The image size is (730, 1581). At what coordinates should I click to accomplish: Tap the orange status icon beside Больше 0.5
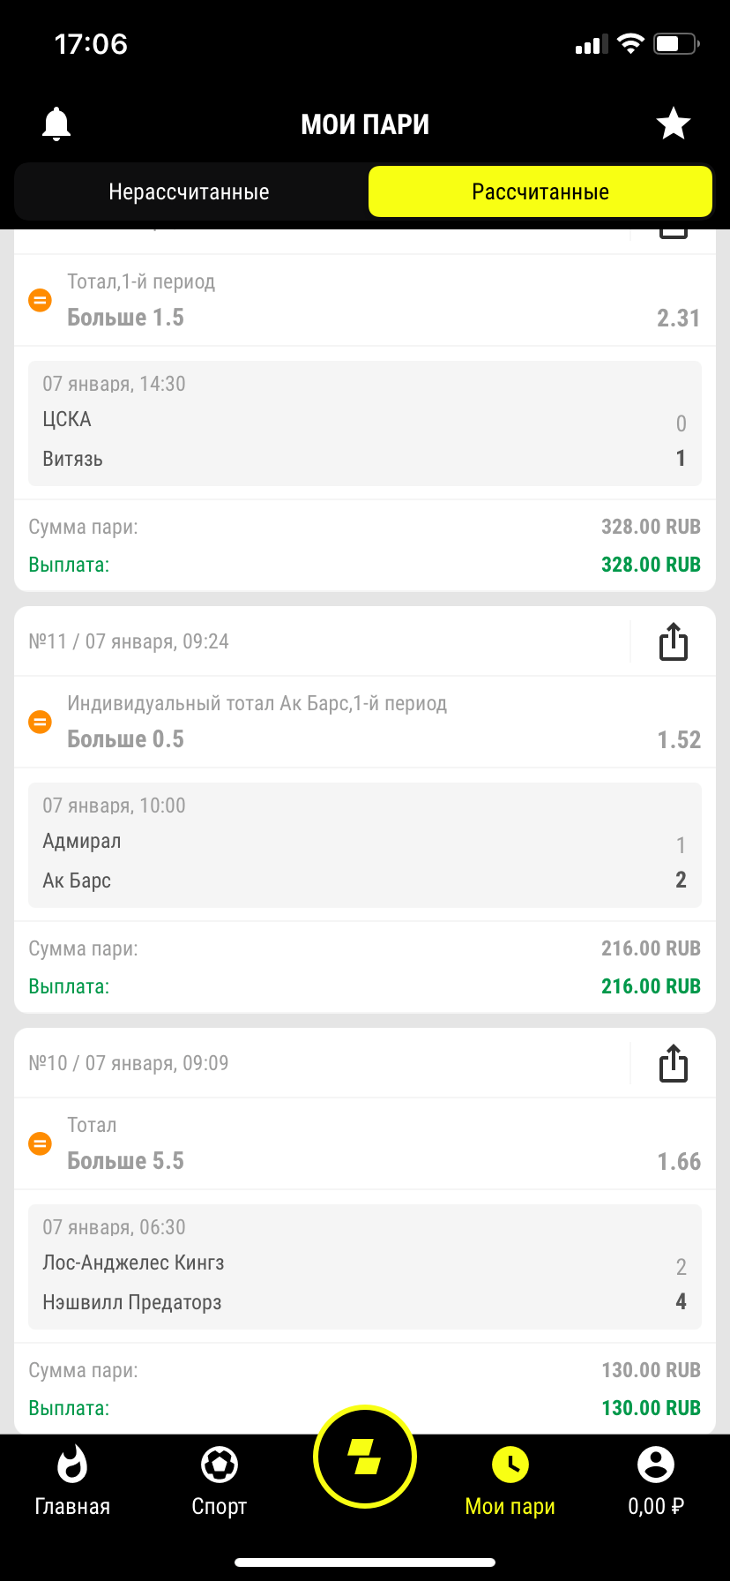point(41,723)
